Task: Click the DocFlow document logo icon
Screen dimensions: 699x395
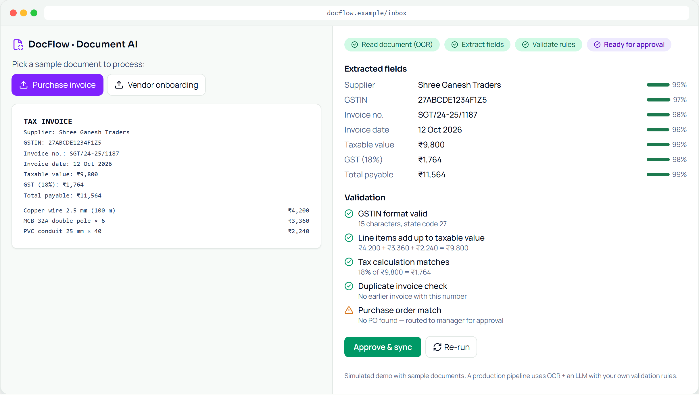Action: [18, 45]
